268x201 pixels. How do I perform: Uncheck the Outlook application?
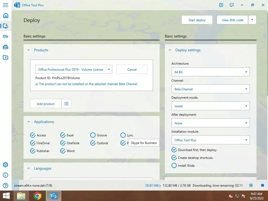pyautogui.click(x=93, y=143)
